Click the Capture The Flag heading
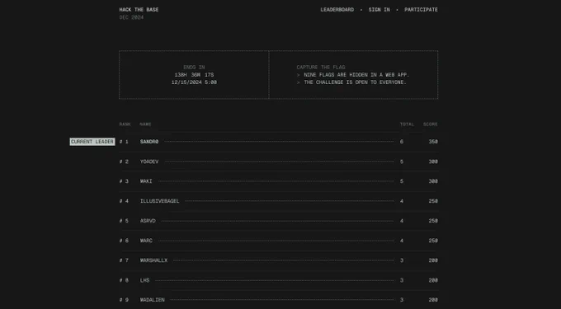 coord(321,68)
